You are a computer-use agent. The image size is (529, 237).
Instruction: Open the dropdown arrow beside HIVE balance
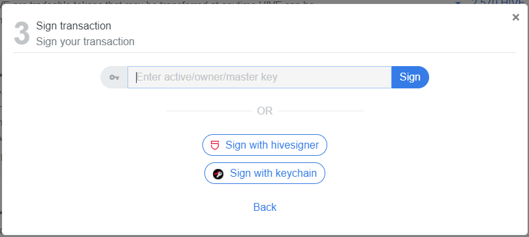[x=458, y=3]
